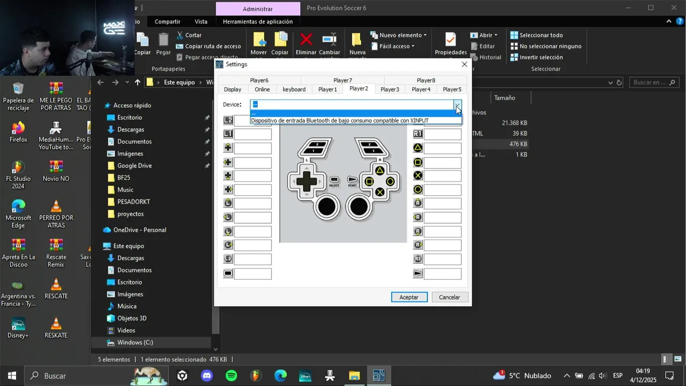Click the D-pad up icon
Viewport: 686px width, 386px height.
(x=228, y=148)
